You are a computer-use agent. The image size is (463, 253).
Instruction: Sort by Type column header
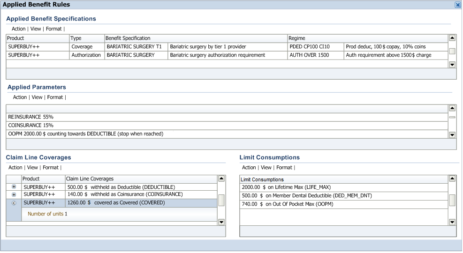pyautogui.click(x=87, y=38)
